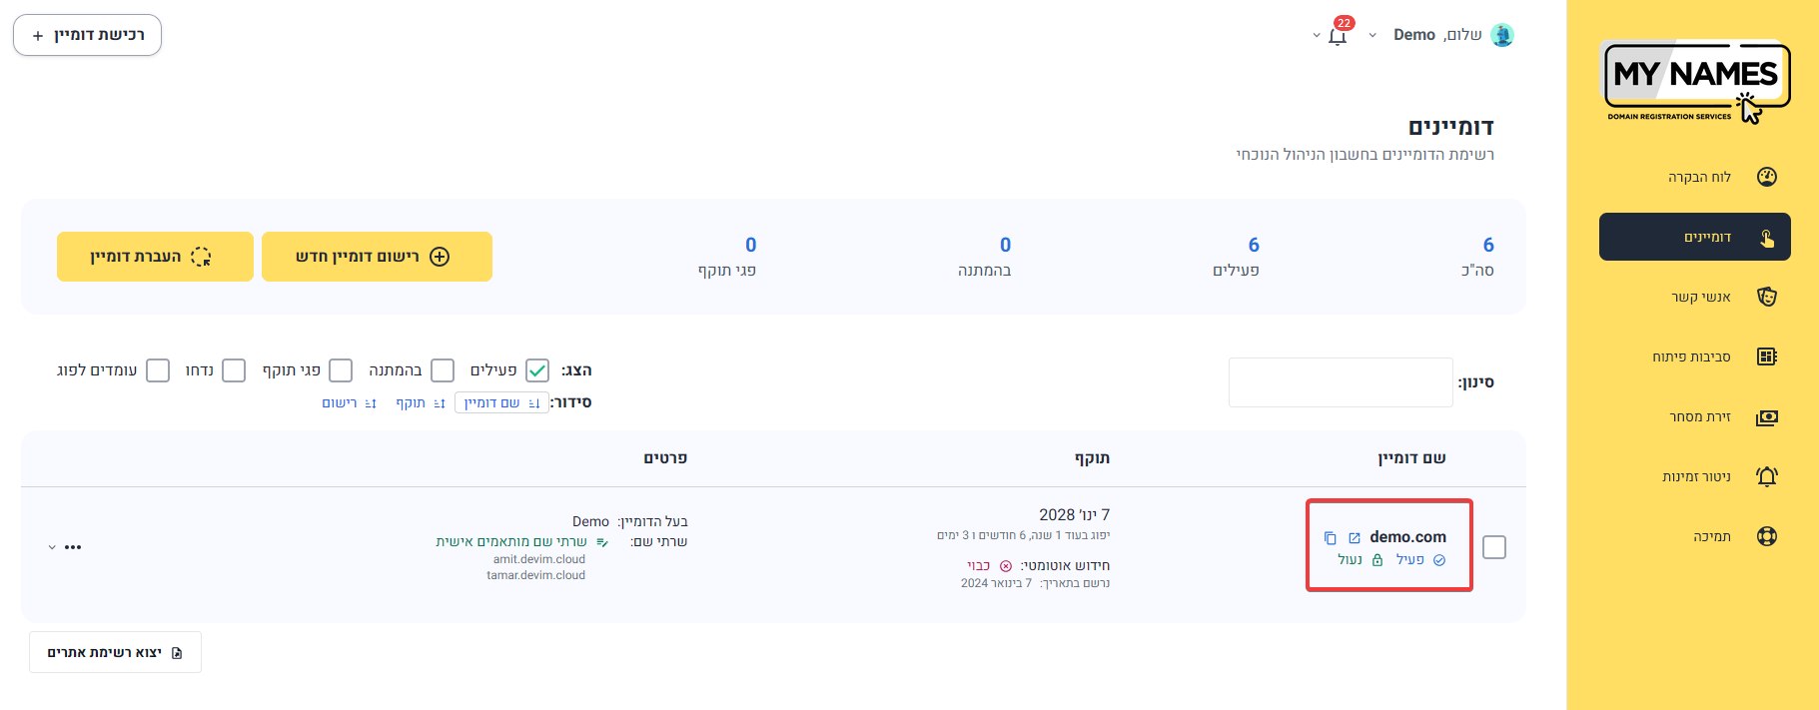1819x710 pixels.
Task: Click the פעילים active count 6
Action: click(1254, 245)
